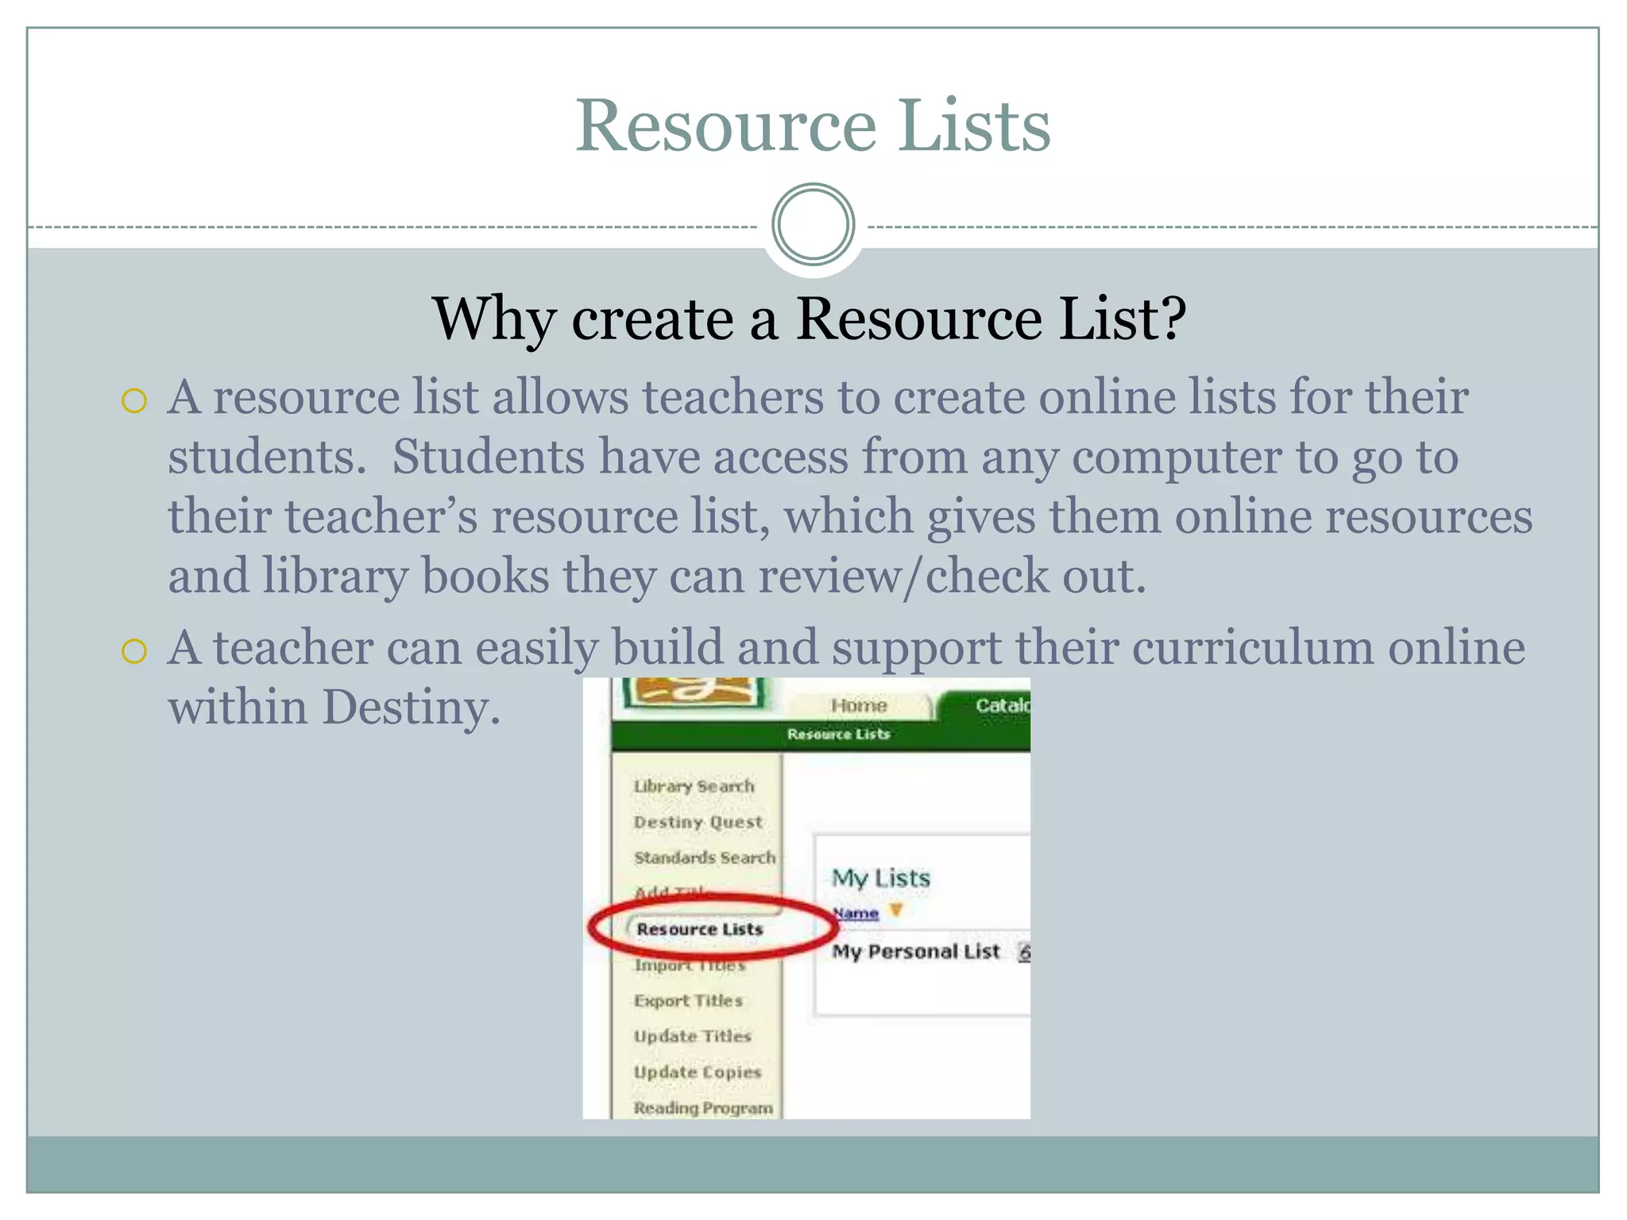Image resolution: width=1627 pixels, height=1220 pixels.
Task: Open Standards Search in the sidebar
Action: coord(704,858)
